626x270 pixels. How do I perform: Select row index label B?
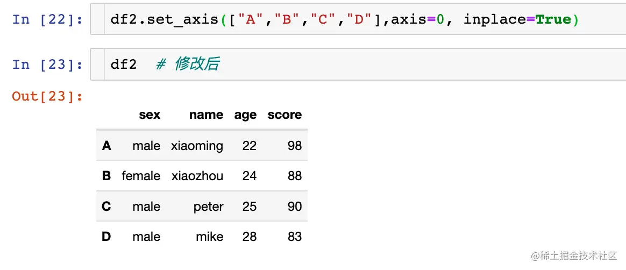(106, 176)
